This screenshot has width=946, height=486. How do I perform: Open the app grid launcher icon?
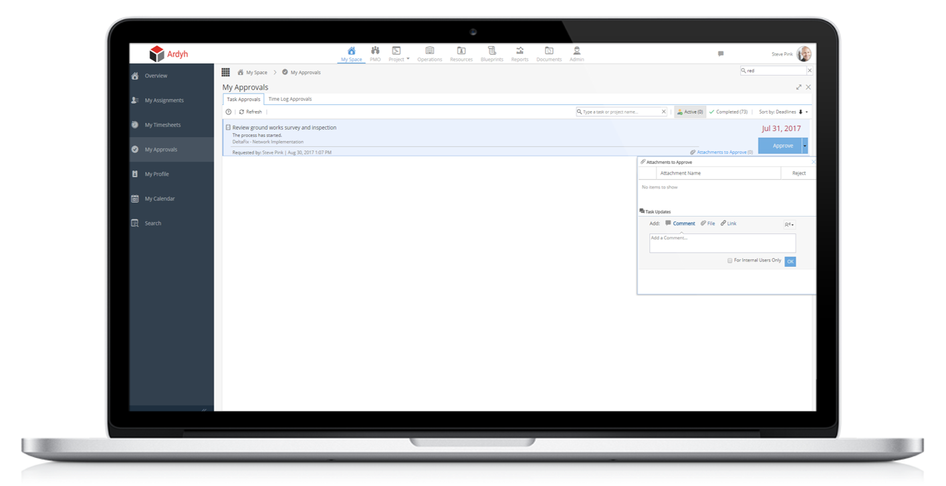(x=226, y=72)
